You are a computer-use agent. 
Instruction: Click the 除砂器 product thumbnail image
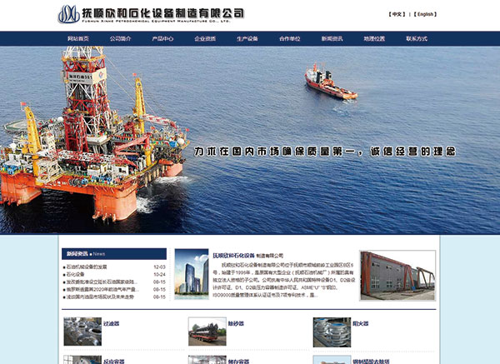207,331
